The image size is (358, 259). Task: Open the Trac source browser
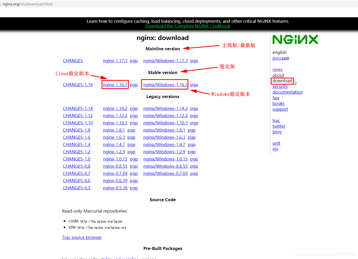click(82, 237)
